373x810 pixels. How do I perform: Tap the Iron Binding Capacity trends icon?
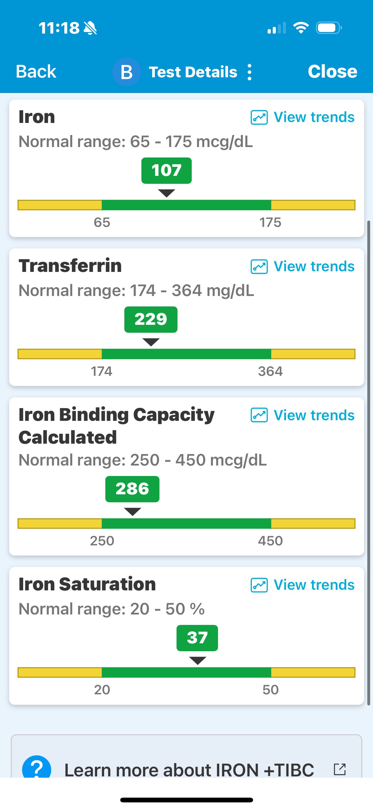pos(259,415)
